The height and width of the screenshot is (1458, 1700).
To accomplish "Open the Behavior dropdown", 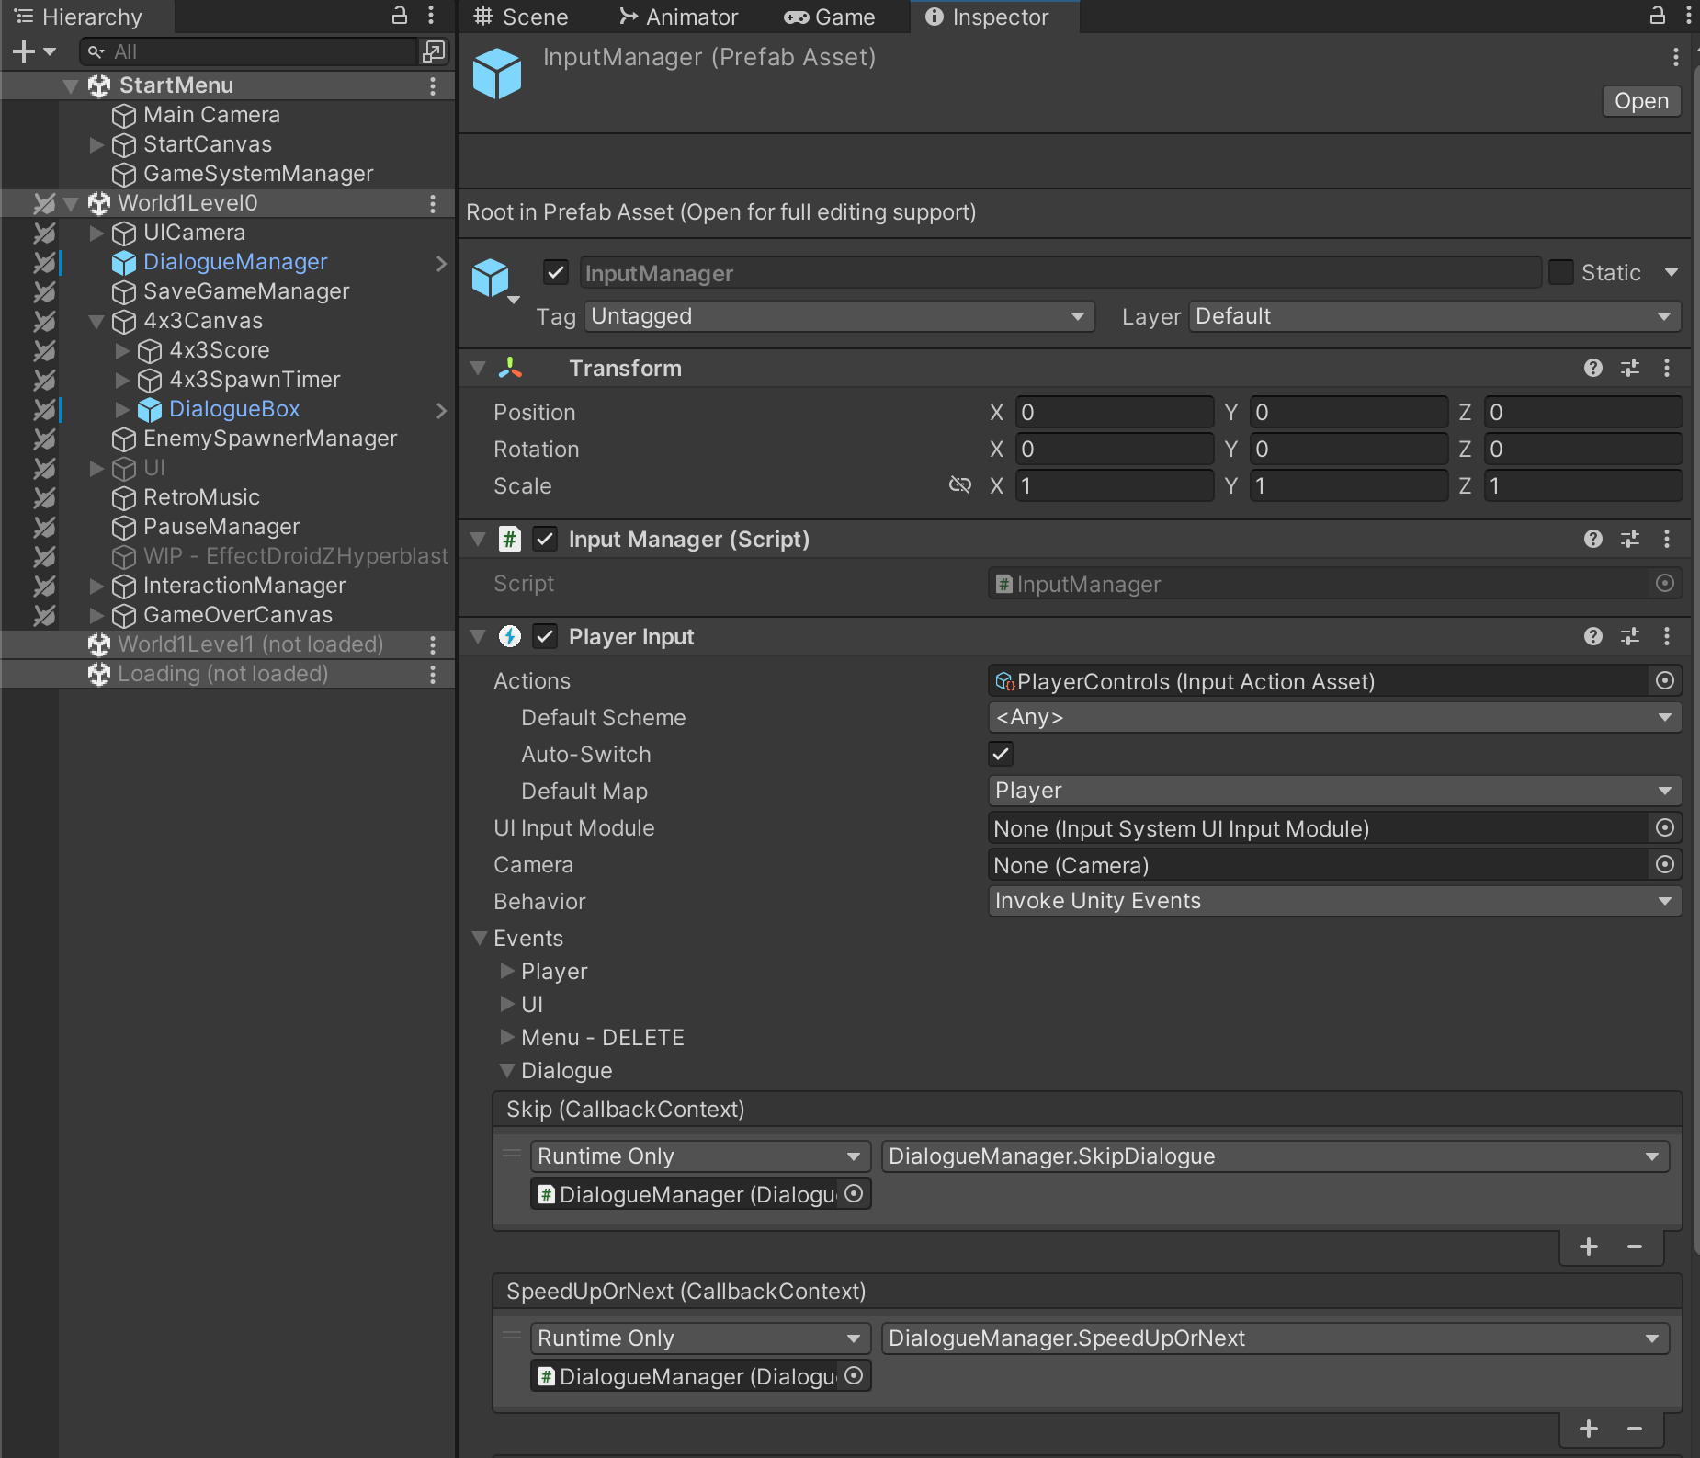I will click(x=1334, y=901).
